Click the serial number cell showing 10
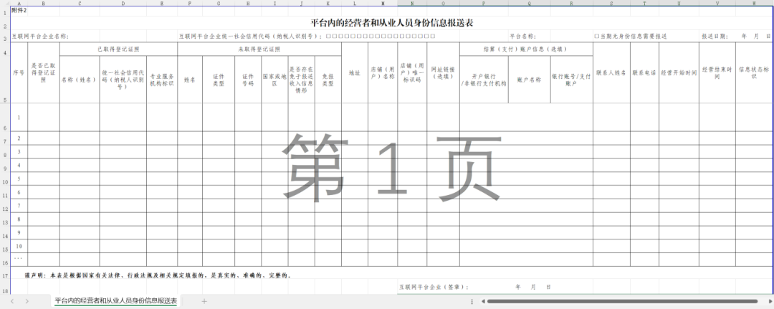The image size is (774, 309). [x=19, y=246]
